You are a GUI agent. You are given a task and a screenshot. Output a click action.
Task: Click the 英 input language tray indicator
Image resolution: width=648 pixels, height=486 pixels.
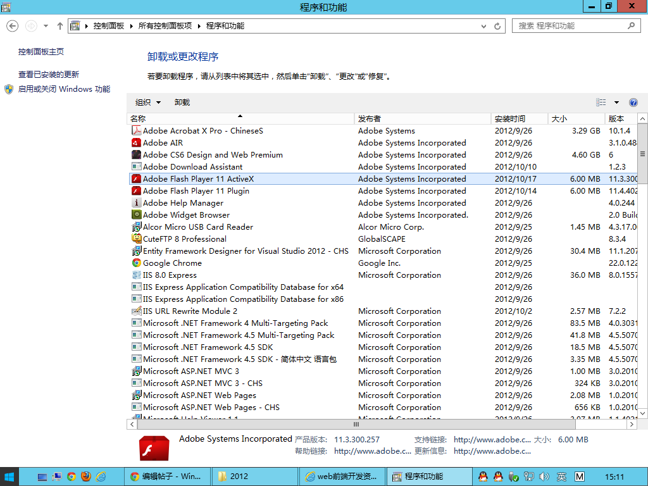click(x=561, y=477)
